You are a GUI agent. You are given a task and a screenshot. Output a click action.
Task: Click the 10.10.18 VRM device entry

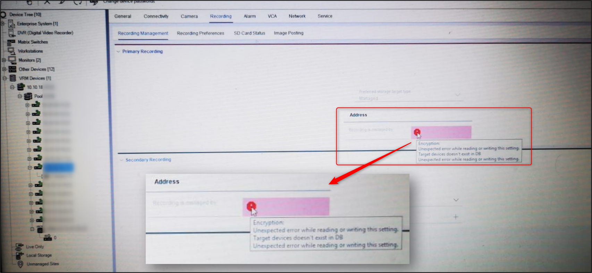coord(35,87)
